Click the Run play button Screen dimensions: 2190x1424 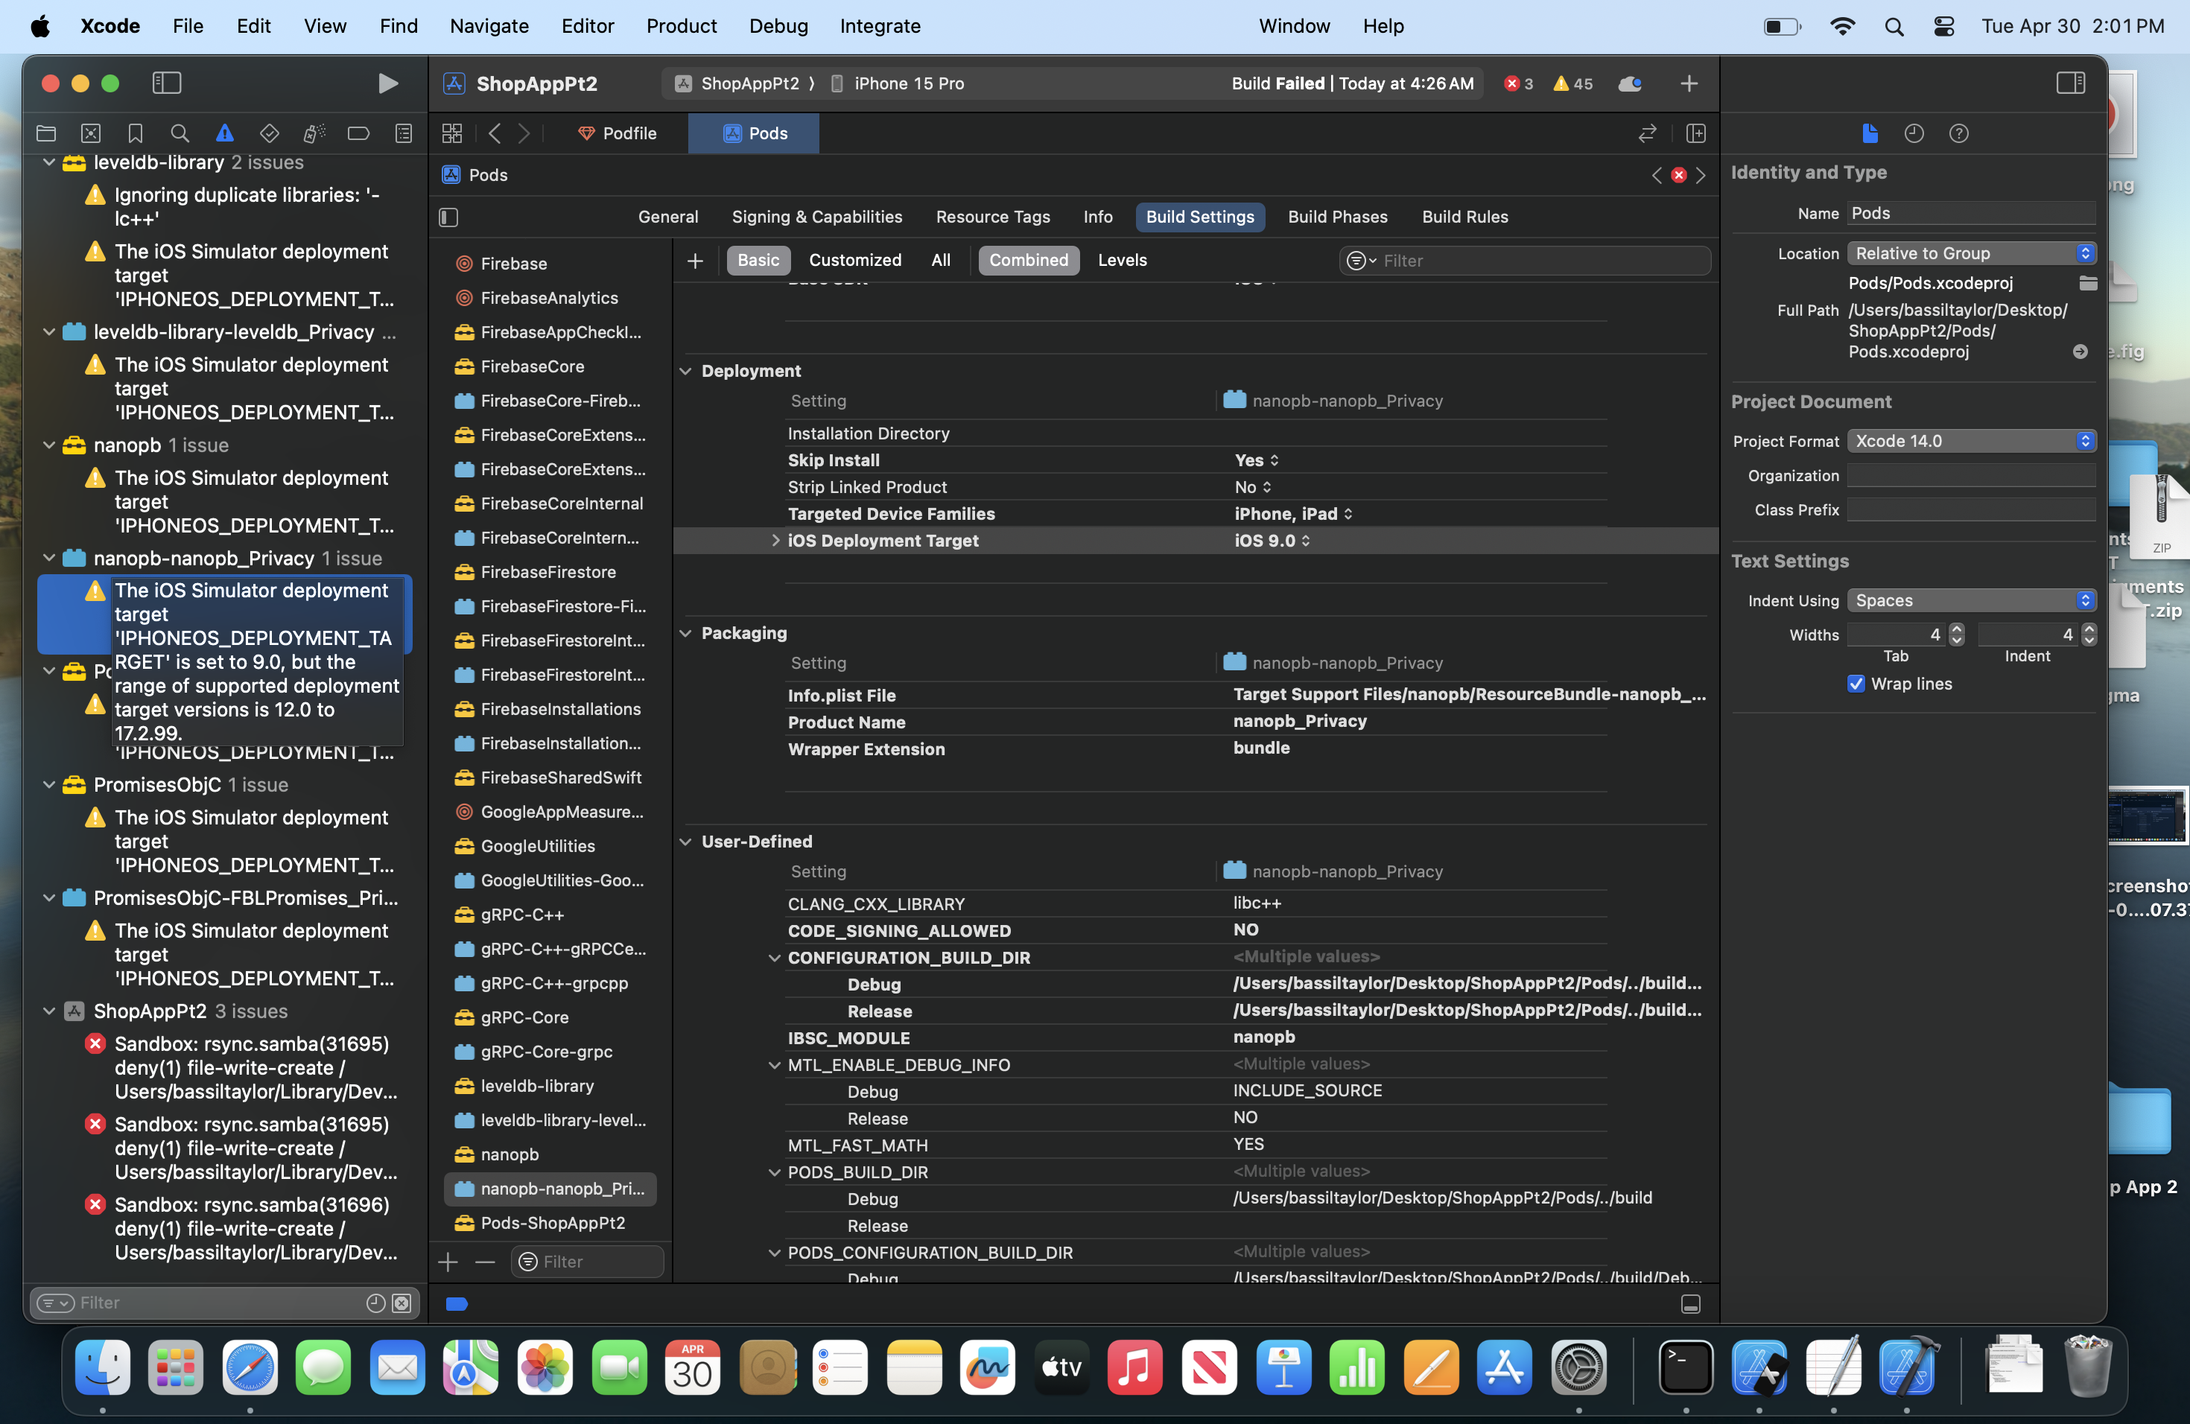pos(387,83)
